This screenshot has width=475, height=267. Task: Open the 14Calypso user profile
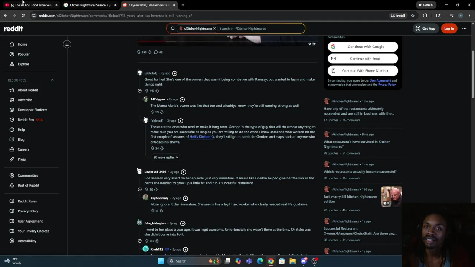coord(158,99)
